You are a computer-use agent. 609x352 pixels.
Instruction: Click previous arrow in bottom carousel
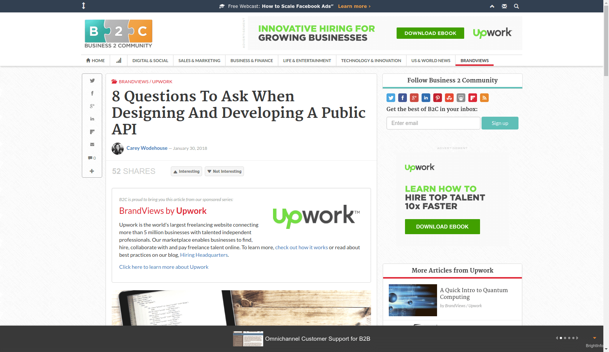[x=557, y=338]
